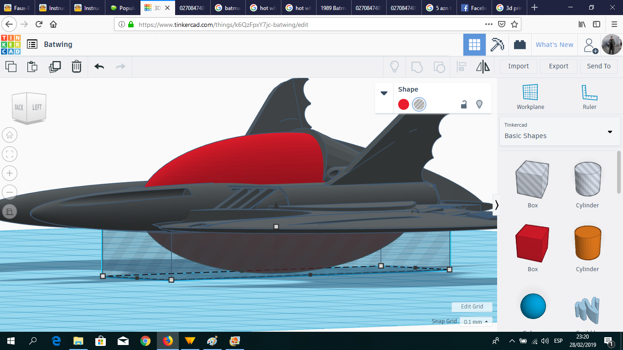Open the Windows notification center

pyautogui.click(x=608, y=341)
